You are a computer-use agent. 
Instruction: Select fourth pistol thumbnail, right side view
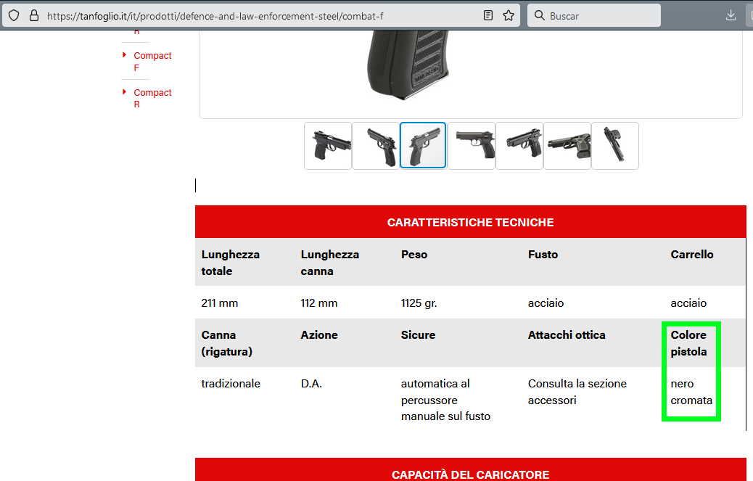(x=472, y=145)
